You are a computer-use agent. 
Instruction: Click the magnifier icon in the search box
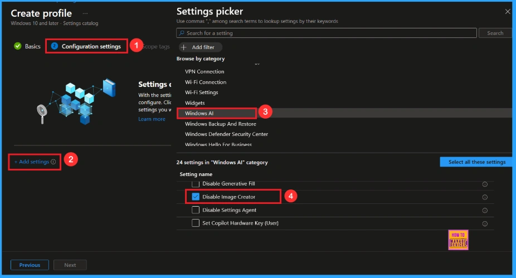[181, 33]
